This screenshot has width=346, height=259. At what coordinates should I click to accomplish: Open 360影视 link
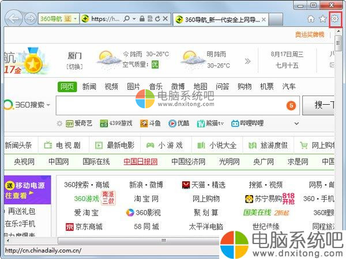pos(143,213)
